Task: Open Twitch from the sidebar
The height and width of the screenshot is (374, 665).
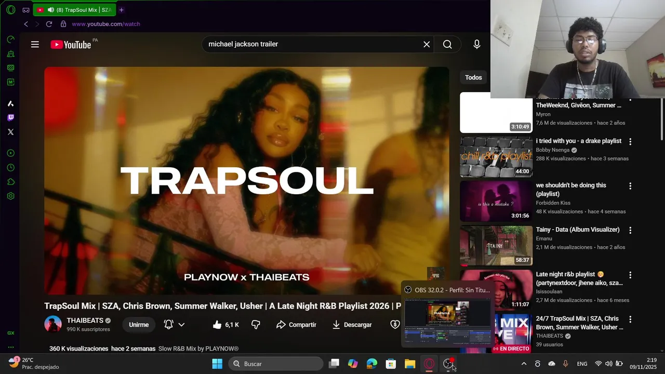Action: click(10, 118)
